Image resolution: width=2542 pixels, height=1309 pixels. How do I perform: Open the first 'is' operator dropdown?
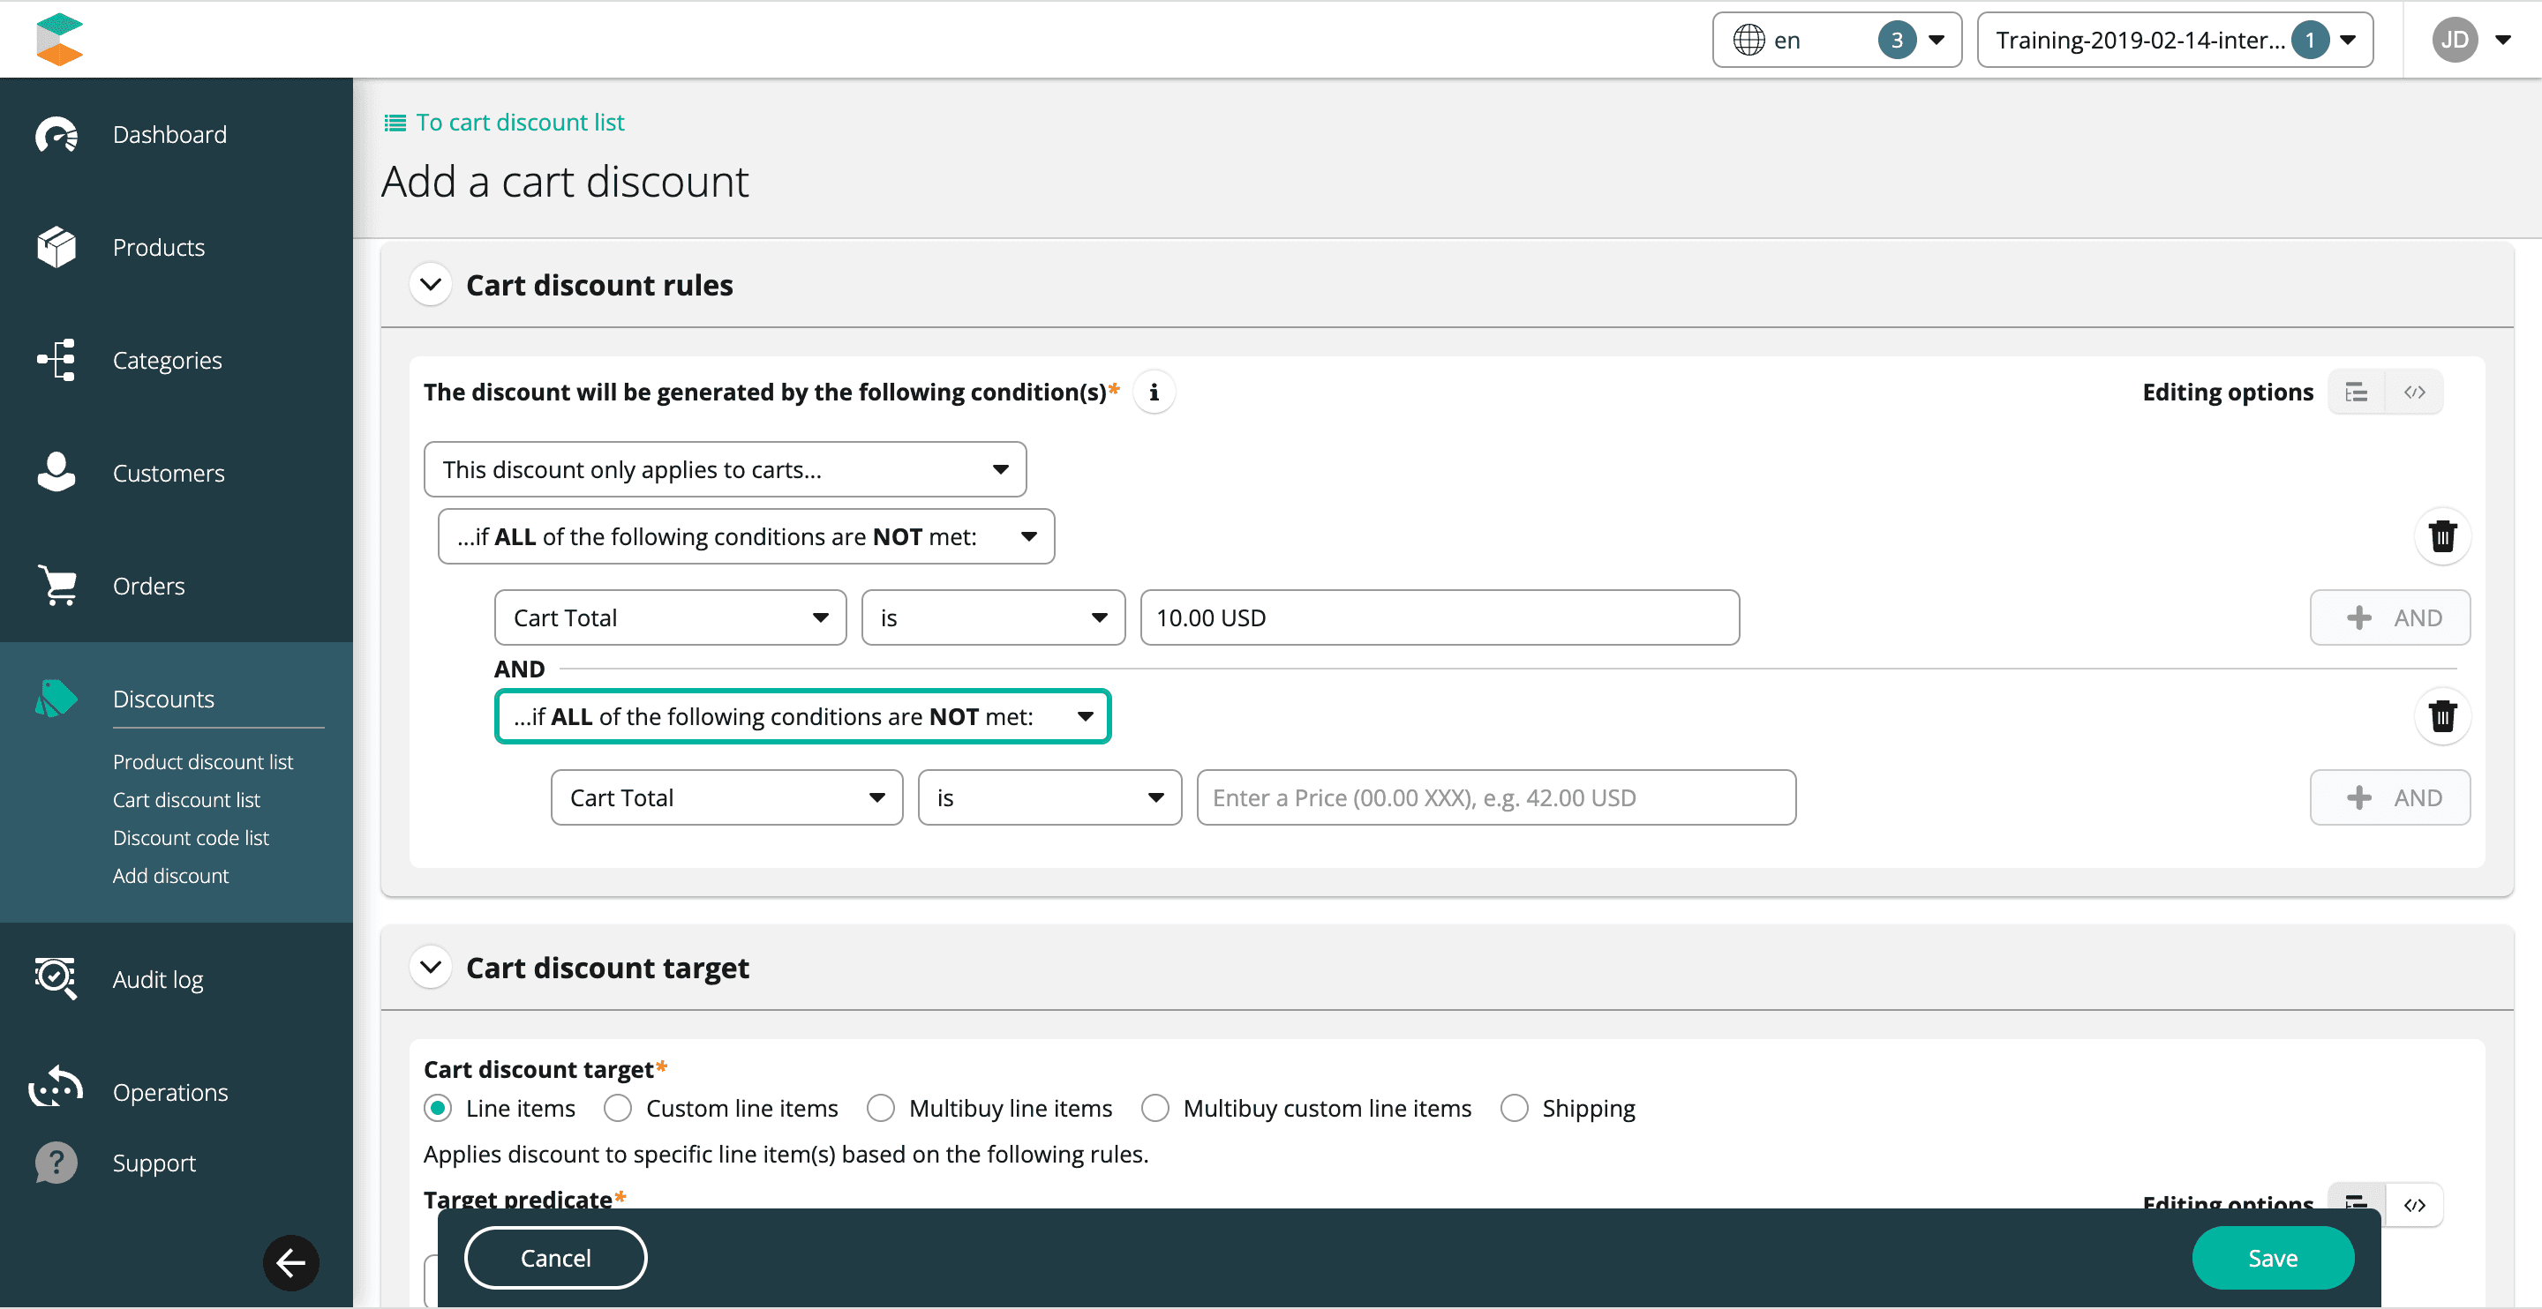[x=993, y=617]
